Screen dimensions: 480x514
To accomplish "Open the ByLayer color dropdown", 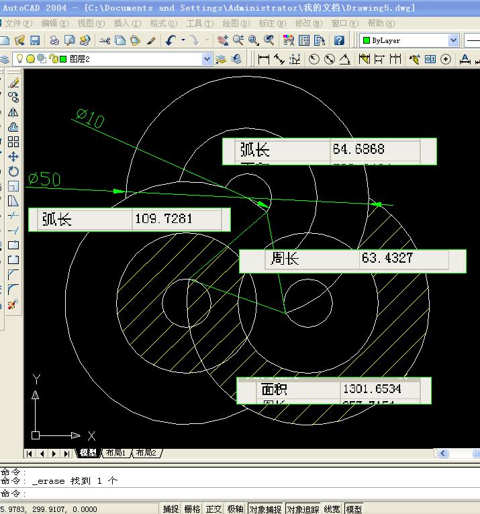I will [x=453, y=40].
